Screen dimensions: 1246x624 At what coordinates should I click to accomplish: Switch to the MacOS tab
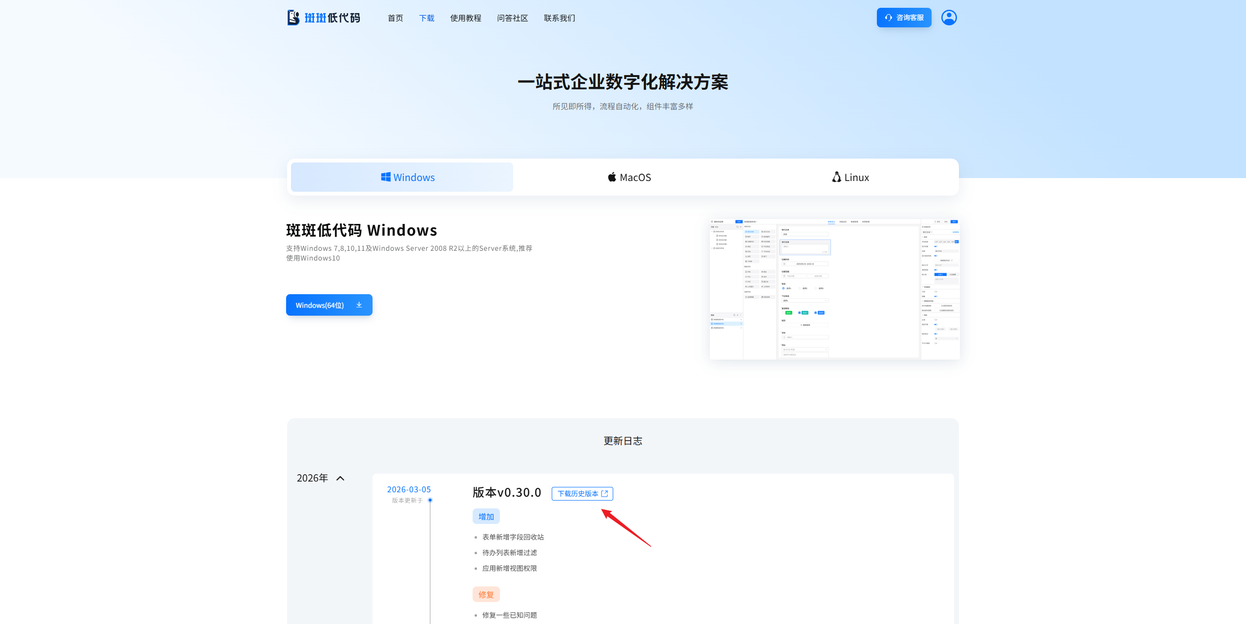point(629,177)
